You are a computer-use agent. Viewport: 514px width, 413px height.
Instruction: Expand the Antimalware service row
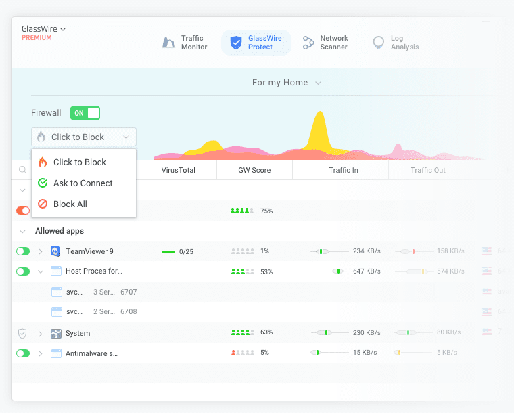coord(41,353)
